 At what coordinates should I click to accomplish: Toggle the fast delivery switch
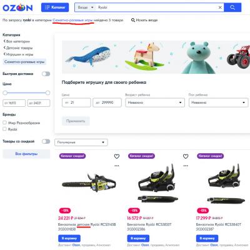pyautogui.click(x=46, y=74)
